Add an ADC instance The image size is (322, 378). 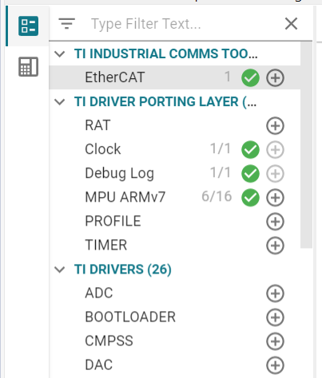[x=275, y=293]
